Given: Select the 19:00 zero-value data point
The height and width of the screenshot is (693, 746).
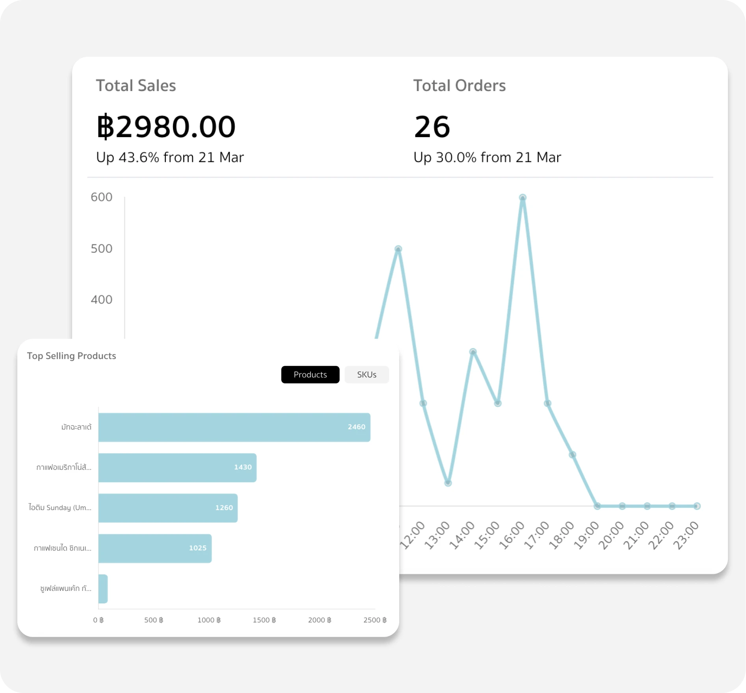Looking at the screenshot, I should click(x=597, y=506).
